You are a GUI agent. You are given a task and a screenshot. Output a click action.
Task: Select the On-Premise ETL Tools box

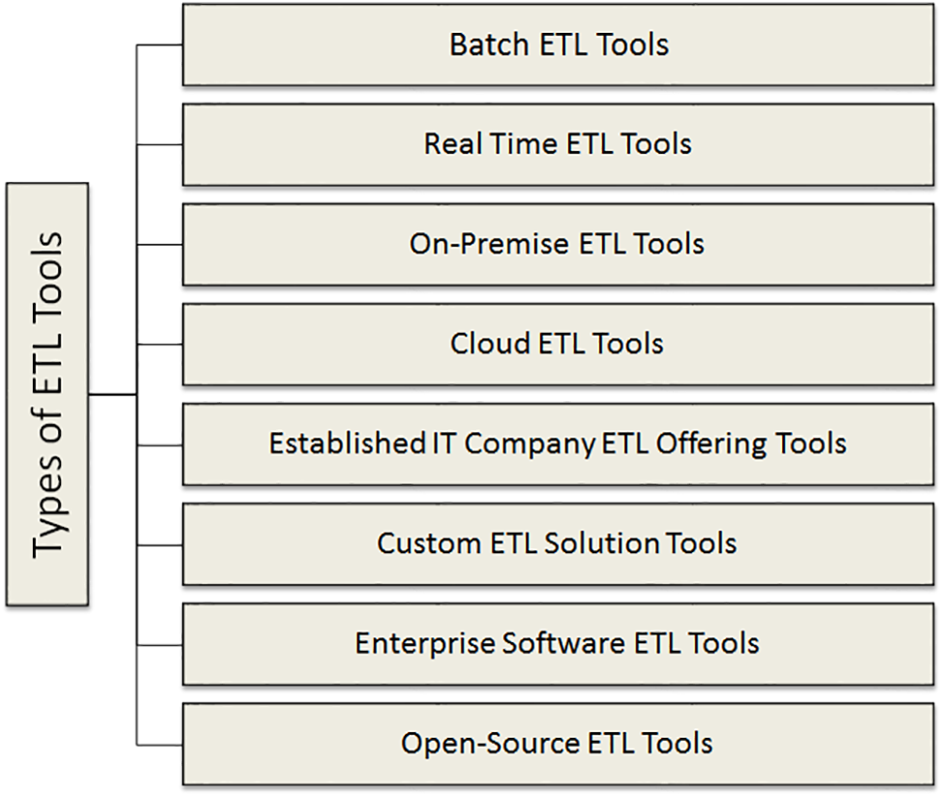point(559,244)
